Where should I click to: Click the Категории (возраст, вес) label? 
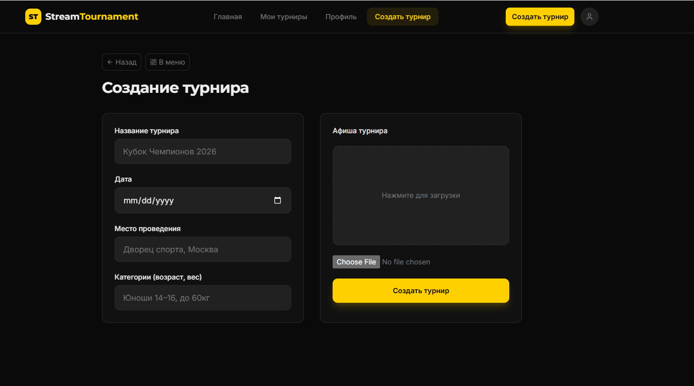pyautogui.click(x=158, y=277)
